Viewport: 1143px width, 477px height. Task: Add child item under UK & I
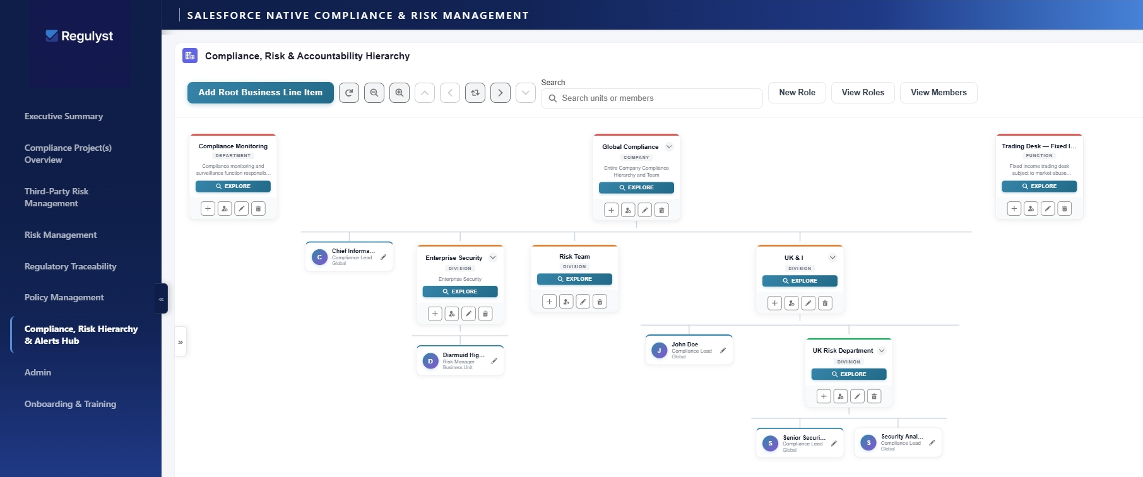774,303
